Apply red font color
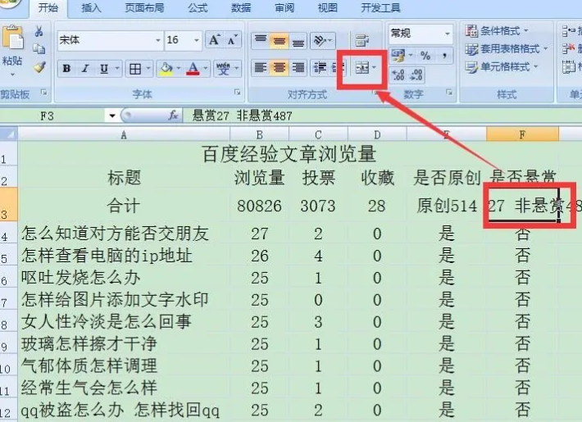Viewport: 582px width, 422px height. coord(193,69)
